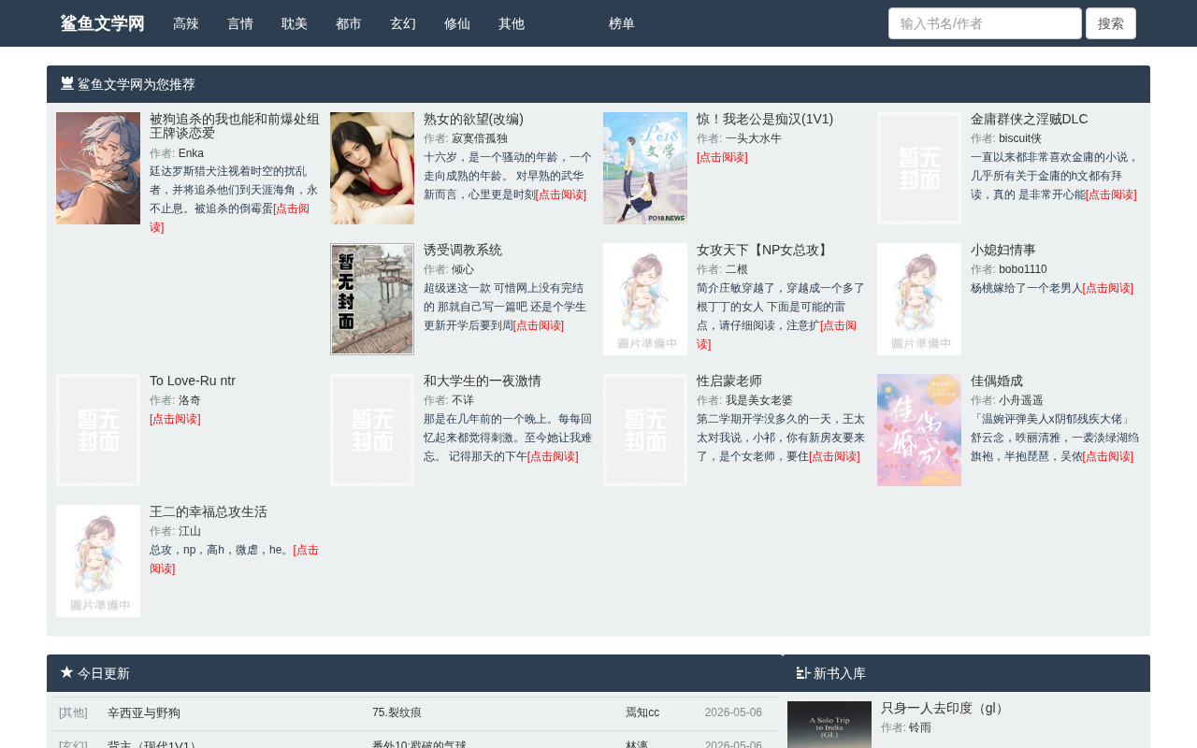Focus the 输入书名/作者 search field

985,23
